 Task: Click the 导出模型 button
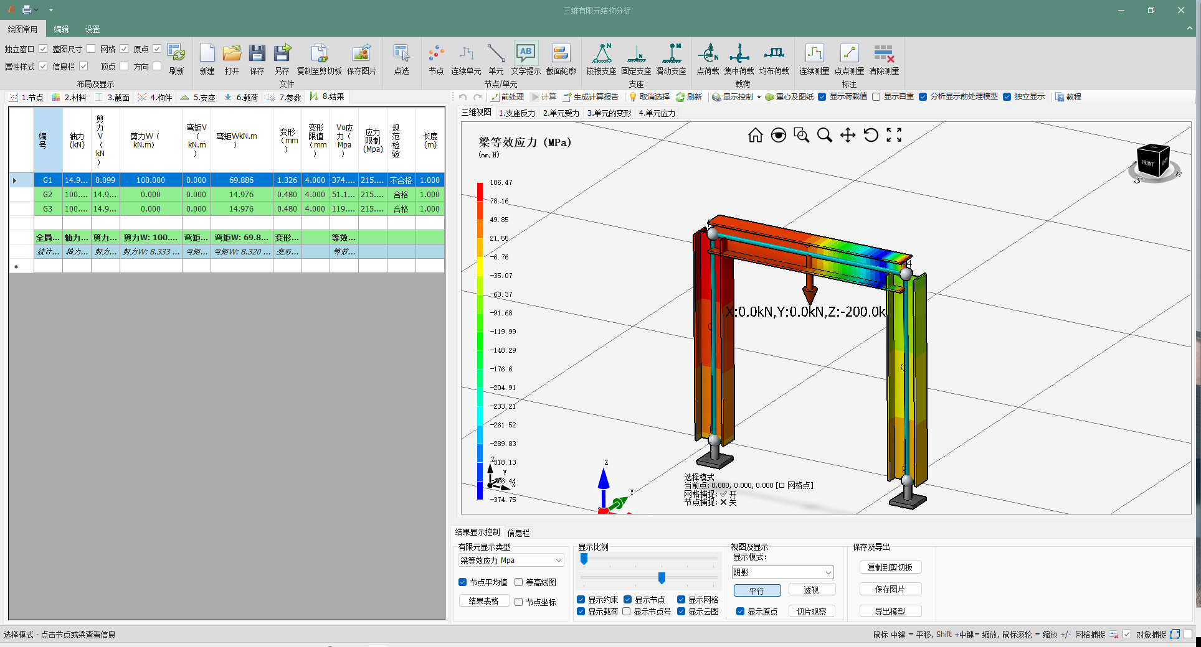pyautogui.click(x=890, y=612)
